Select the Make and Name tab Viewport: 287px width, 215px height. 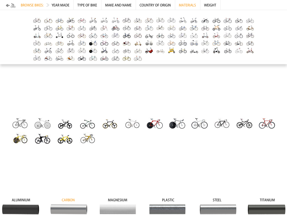tap(118, 5)
